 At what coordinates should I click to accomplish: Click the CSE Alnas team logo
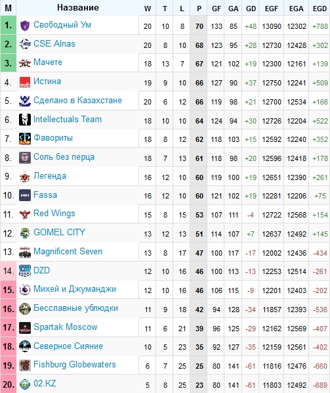click(25, 45)
